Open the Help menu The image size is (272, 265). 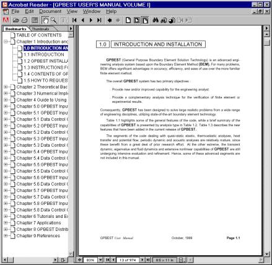(x=112, y=12)
